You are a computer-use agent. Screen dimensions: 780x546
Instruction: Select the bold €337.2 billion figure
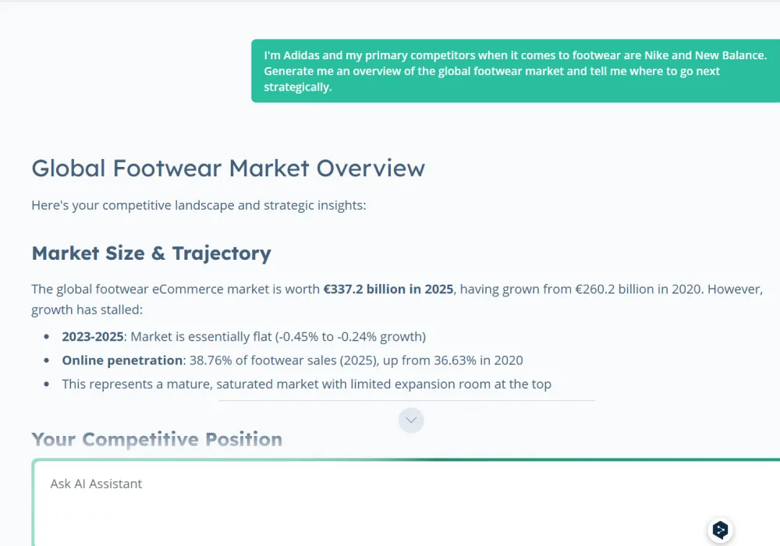[x=388, y=289]
